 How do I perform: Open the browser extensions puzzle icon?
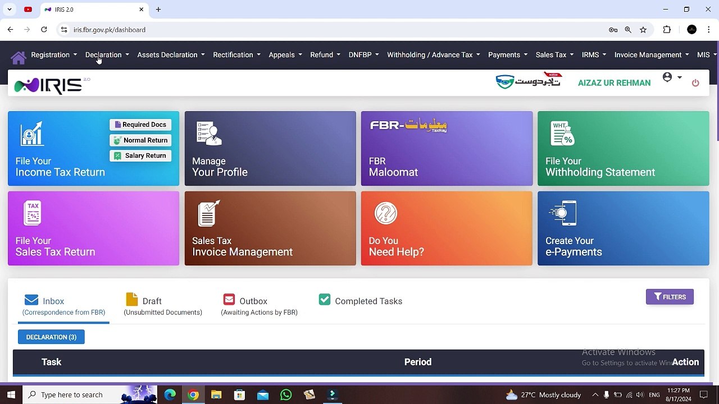coord(667,30)
